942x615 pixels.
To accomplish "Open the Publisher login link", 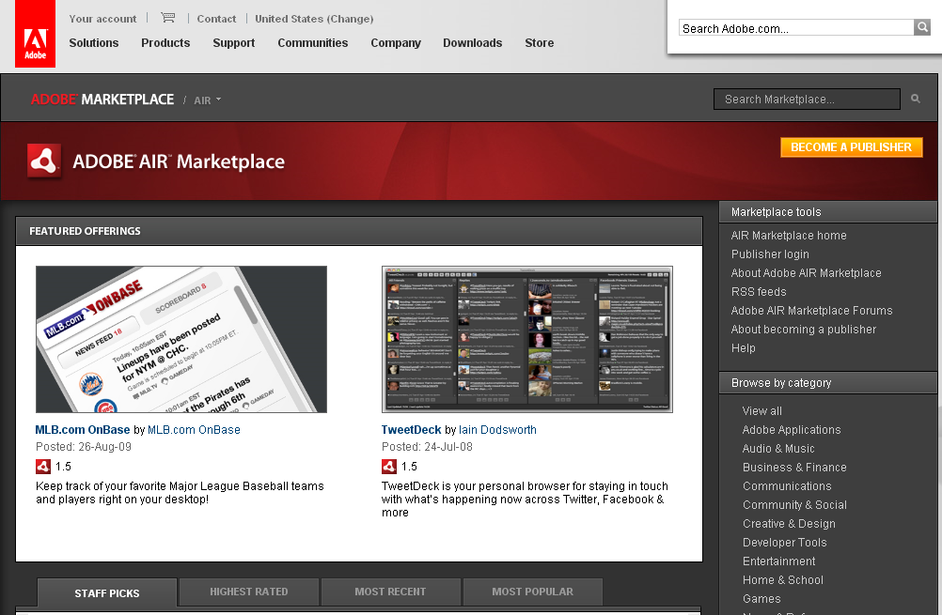I will [x=770, y=254].
